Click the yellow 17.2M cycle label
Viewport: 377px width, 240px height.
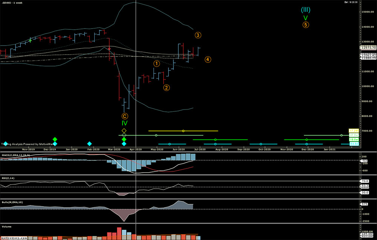click(353, 131)
